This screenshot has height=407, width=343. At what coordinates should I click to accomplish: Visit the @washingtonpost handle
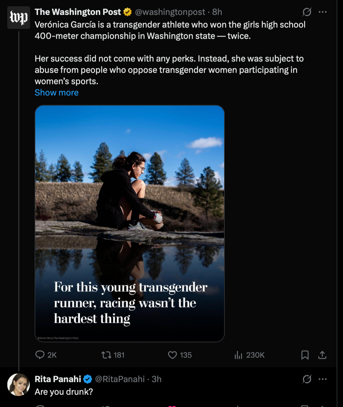[x=170, y=12]
